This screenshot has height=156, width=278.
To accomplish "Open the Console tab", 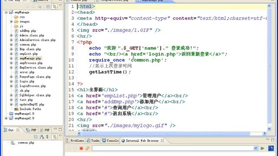I will 111,140.
